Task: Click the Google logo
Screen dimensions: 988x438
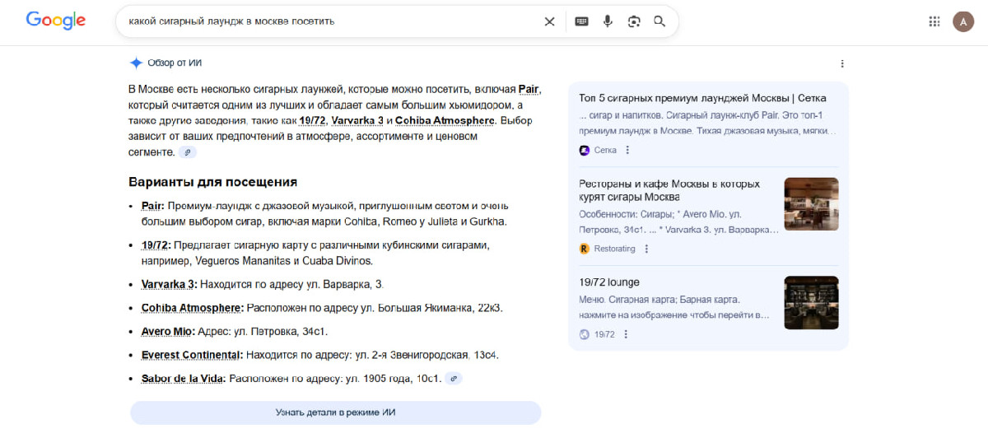Action: (56, 21)
